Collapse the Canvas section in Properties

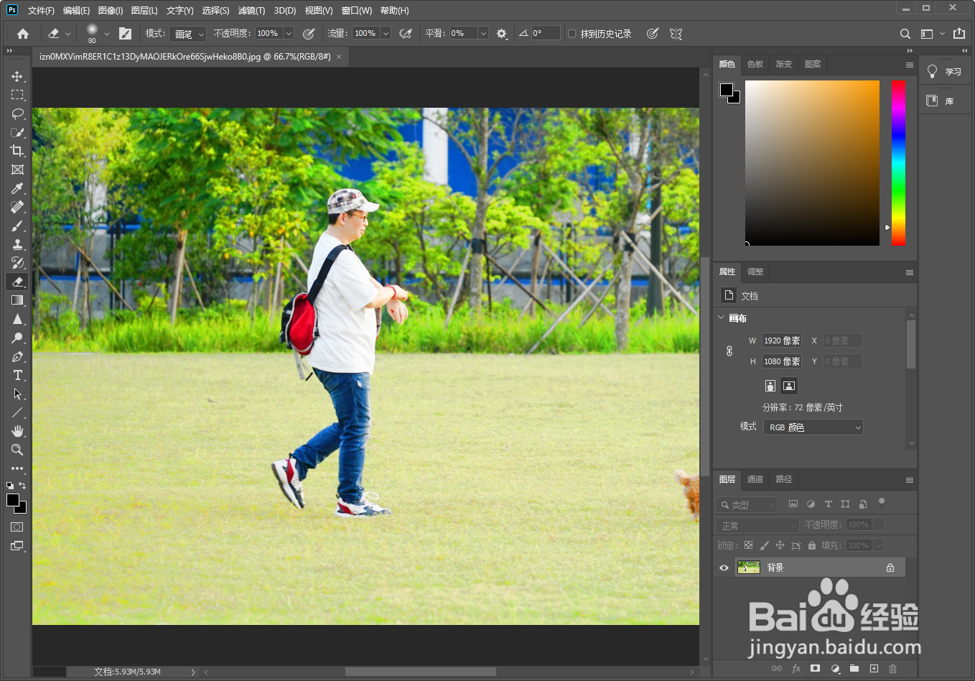(722, 318)
